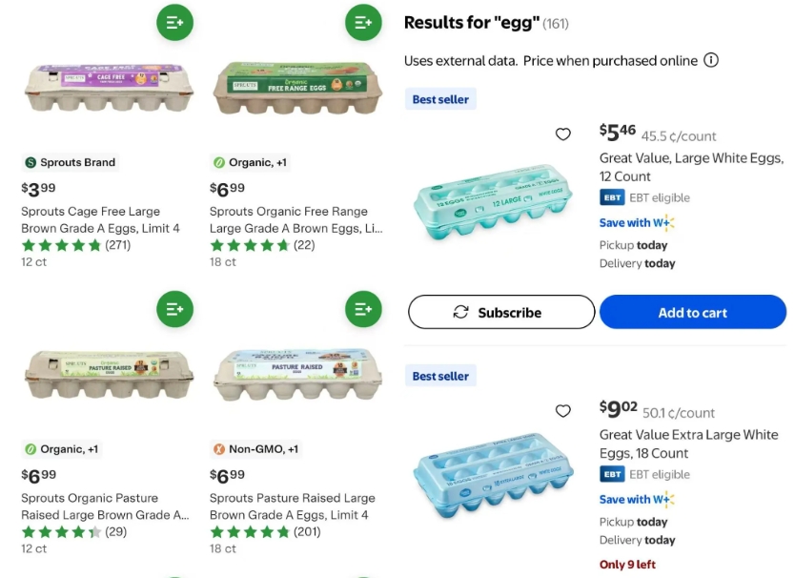Add Sprouts Organic Free Range eggs to list

tap(362, 21)
